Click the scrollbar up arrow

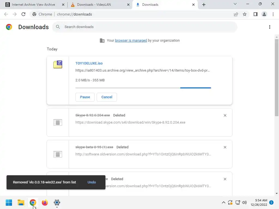(x=277, y=37)
